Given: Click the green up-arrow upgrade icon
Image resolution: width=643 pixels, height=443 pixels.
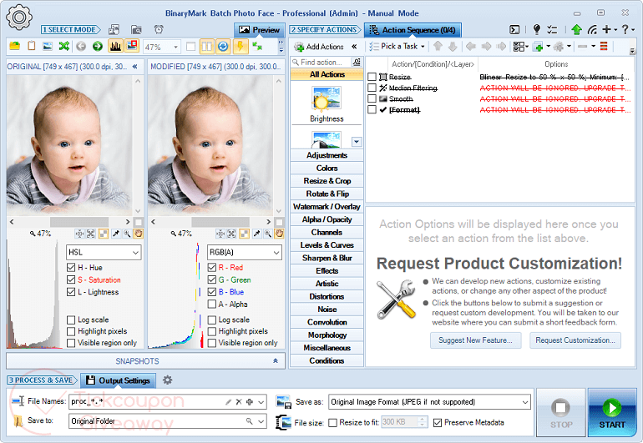Looking at the screenshot, I should tap(576, 29).
